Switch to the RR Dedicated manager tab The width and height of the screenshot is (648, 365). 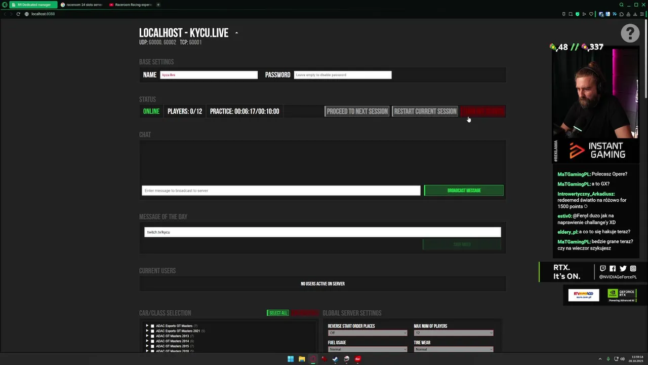coord(33,5)
